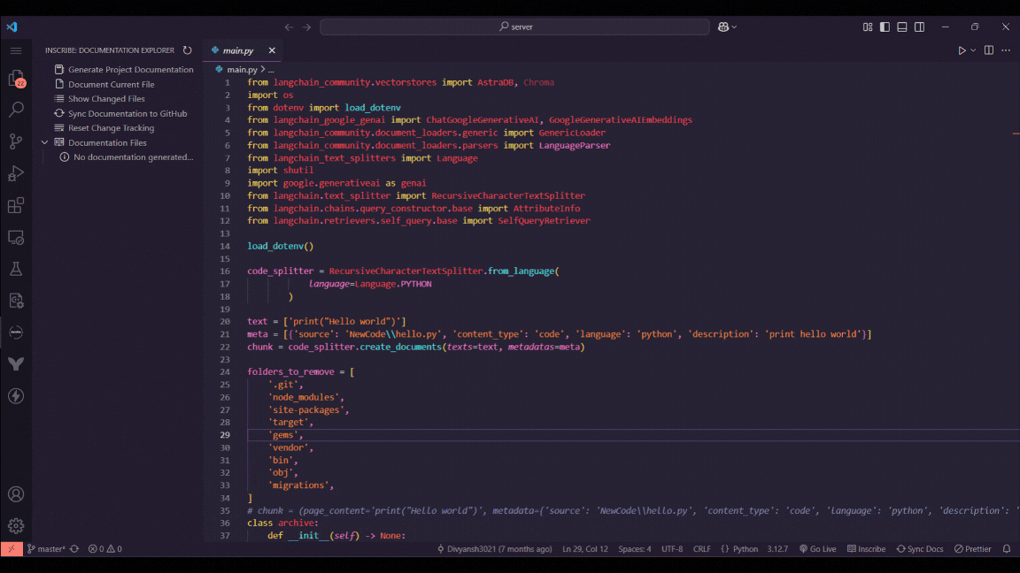Run the Python file

962,50
